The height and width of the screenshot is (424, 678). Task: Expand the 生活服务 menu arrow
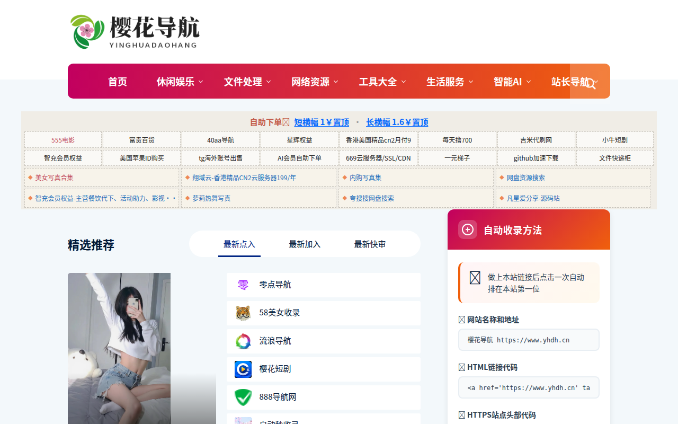[x=471, y=82]
